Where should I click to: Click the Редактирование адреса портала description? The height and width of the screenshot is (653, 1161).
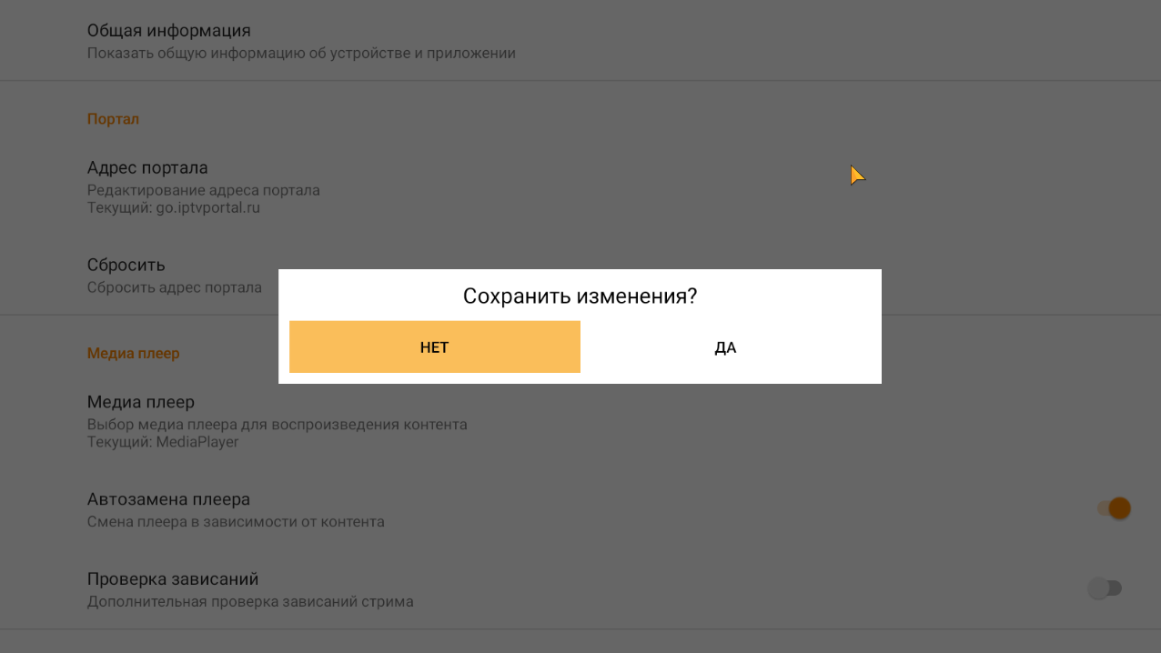204,190
